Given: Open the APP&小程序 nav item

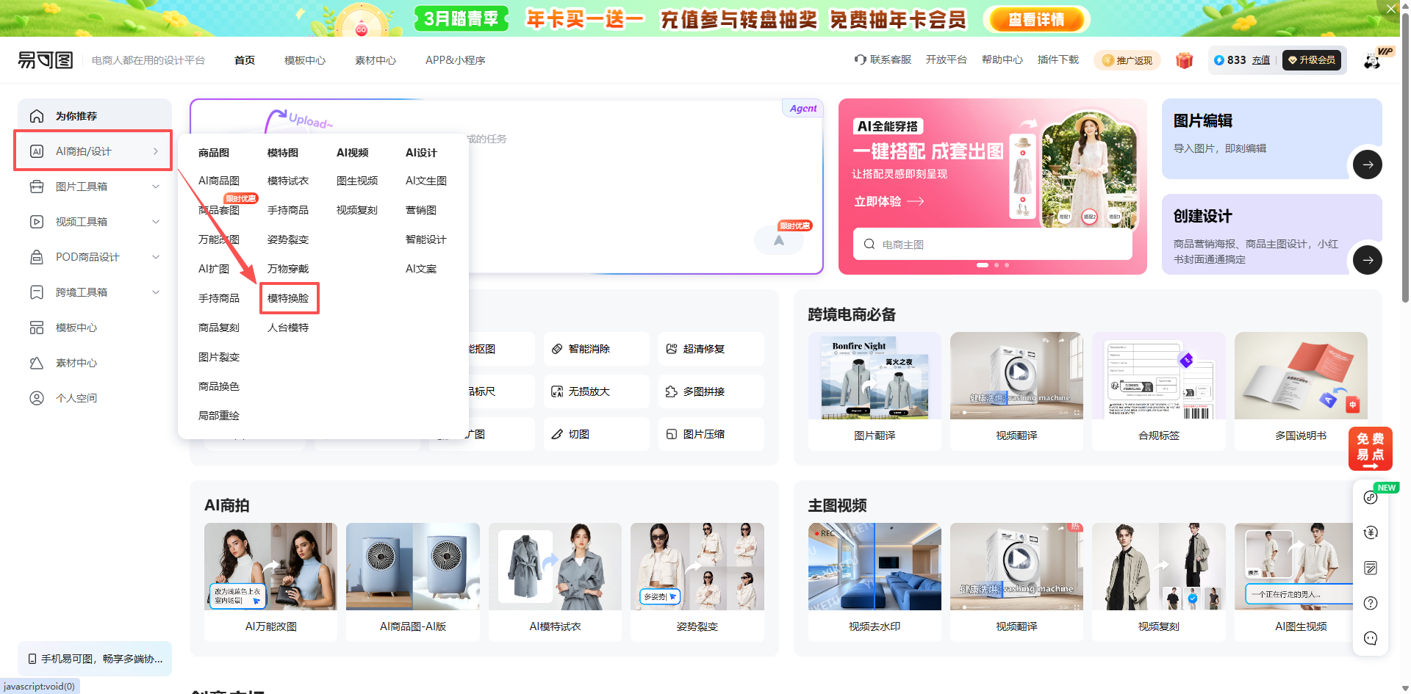Looking at the screenshot, I should [456, 60].
